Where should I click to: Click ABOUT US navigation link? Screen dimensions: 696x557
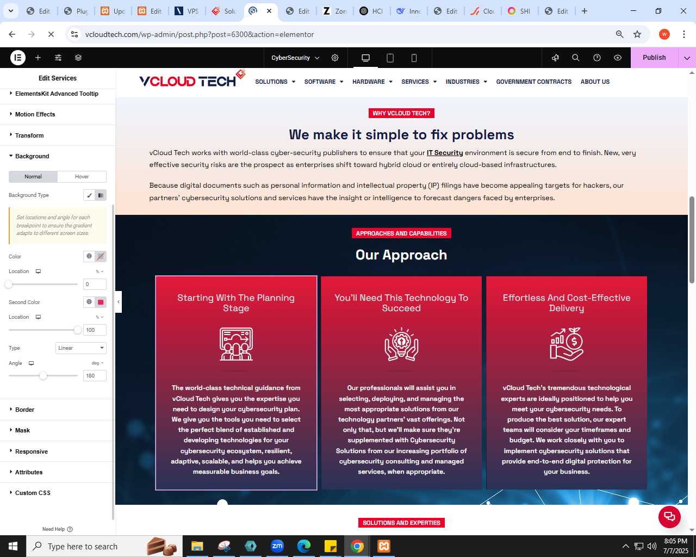[x=595, y=82]
